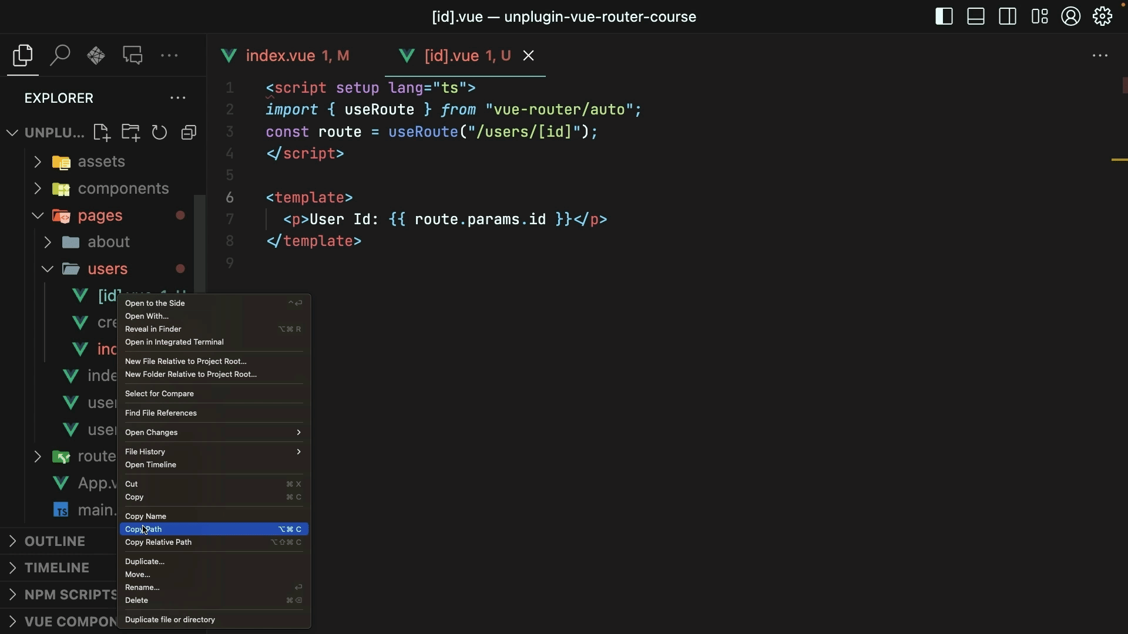Choose Open With... in context menu
The image size is (1128, 634).
pyautogui.click(x=214, y=316)
